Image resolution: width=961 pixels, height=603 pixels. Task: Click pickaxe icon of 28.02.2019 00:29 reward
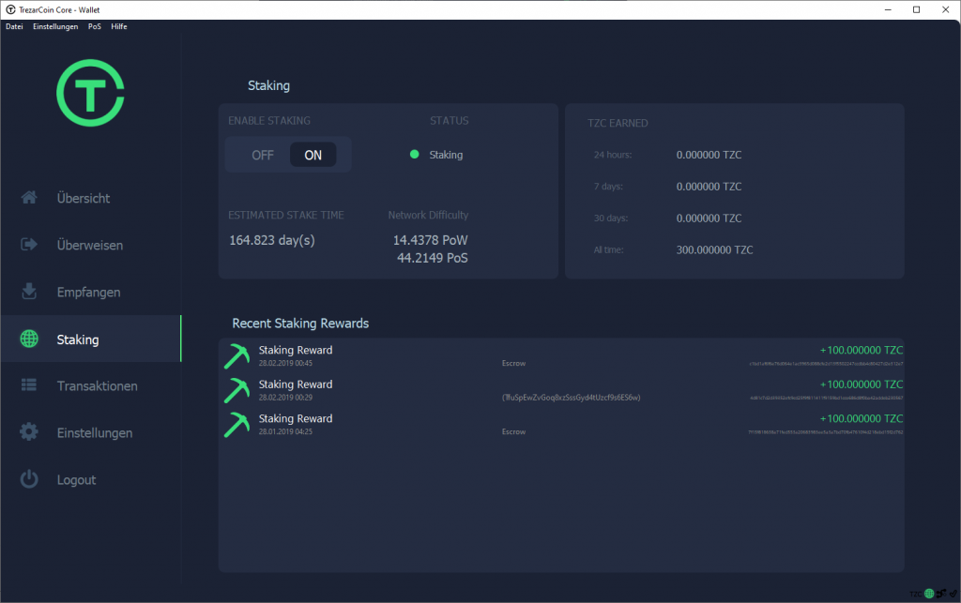(x=237, y=390)
